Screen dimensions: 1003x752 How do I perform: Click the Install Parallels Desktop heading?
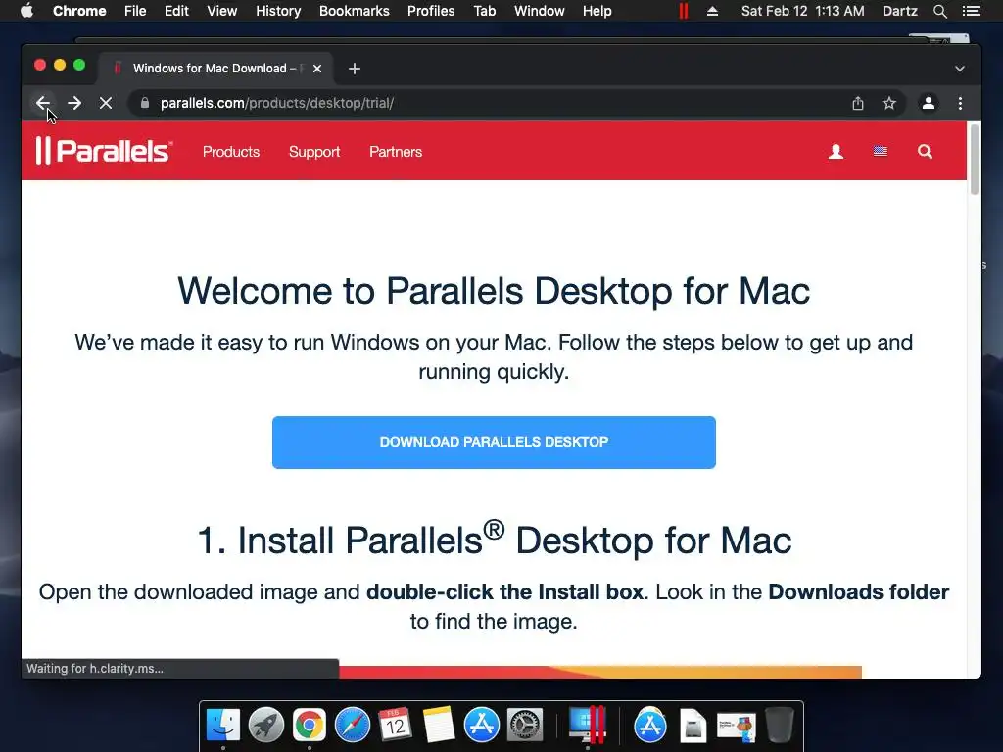(x=494, y=540)
